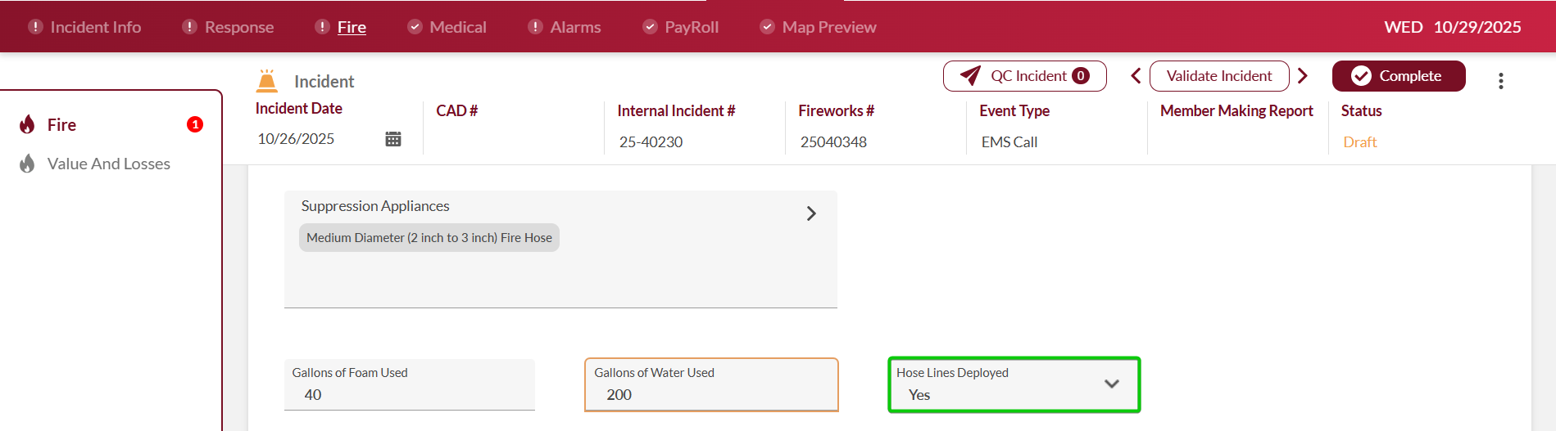Go to the previous validation step arrow
Viewport: 1556px width, 431px height.
1136,76
